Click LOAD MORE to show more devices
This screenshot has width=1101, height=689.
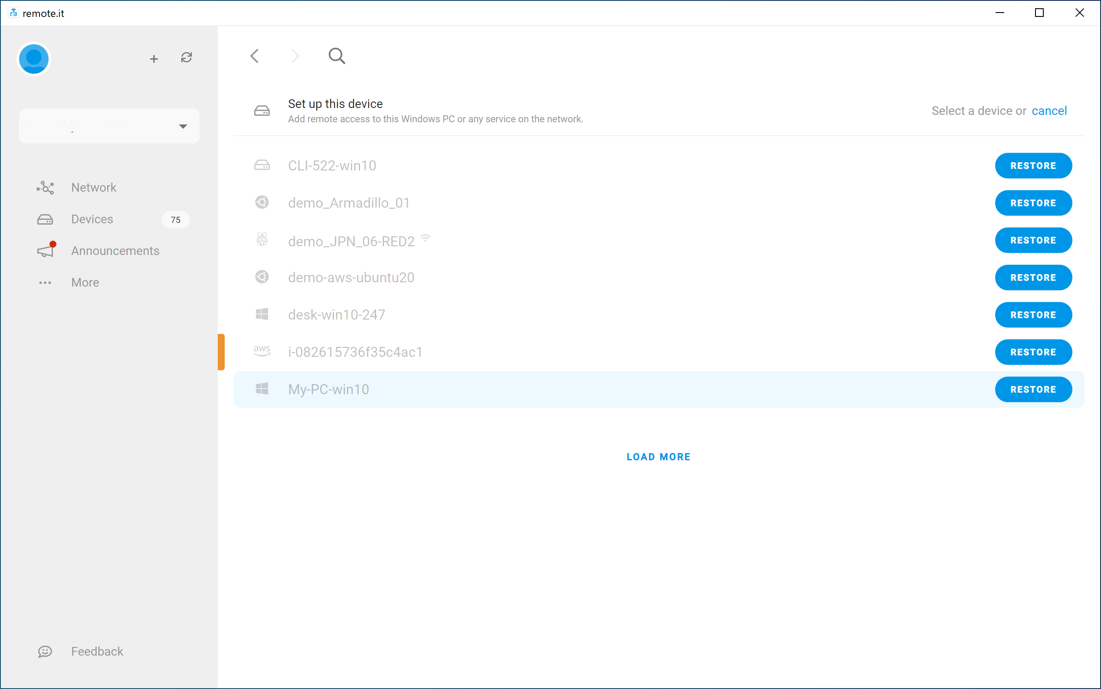click(x=659, y=457)
